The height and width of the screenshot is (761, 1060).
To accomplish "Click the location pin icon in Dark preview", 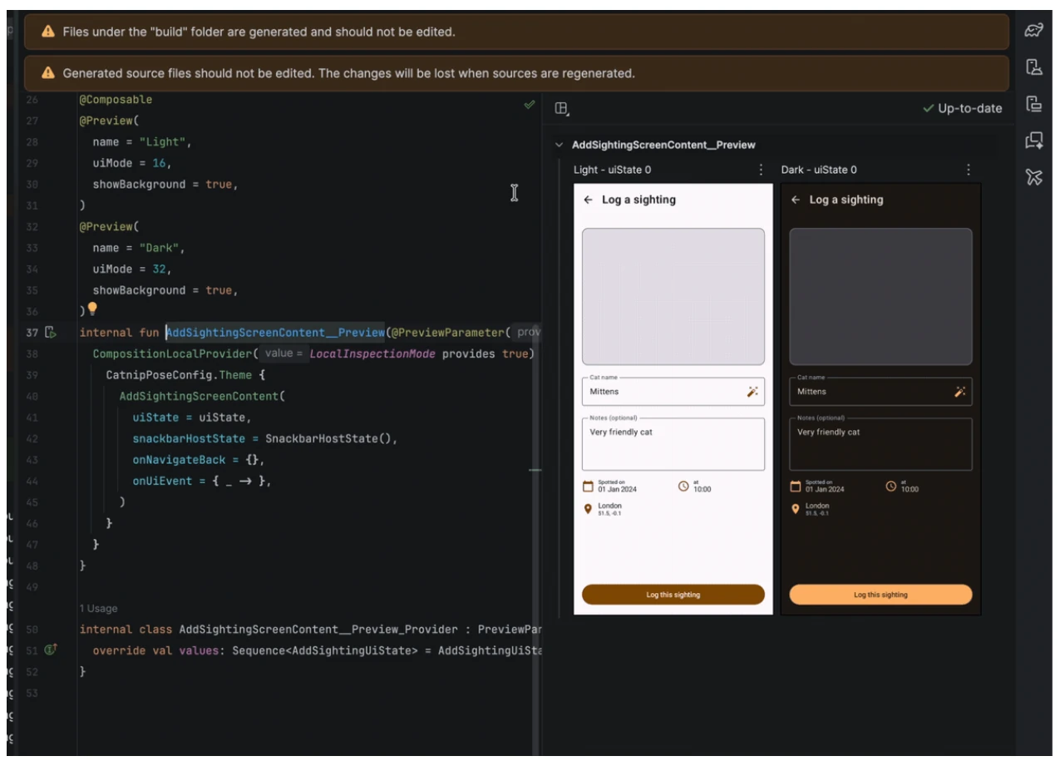I will click(795, 509).
